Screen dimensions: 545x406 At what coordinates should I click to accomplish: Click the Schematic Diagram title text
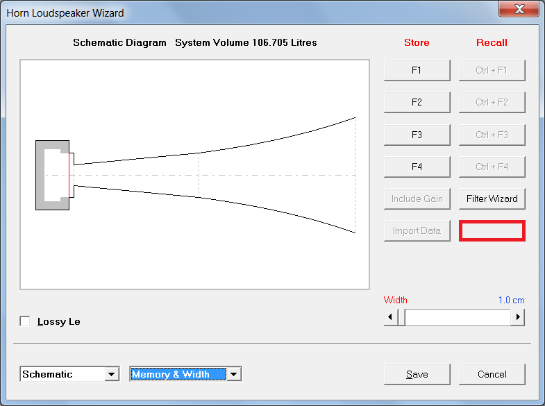coord(119,42)
